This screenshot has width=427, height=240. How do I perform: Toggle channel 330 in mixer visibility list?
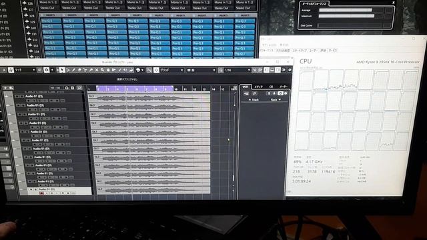[x=28, y=28]
